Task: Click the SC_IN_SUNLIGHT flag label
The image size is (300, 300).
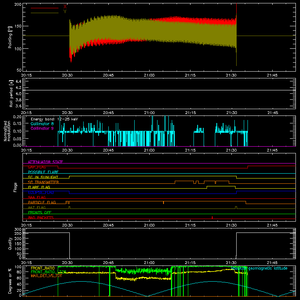Action: [x=43, y=177]
